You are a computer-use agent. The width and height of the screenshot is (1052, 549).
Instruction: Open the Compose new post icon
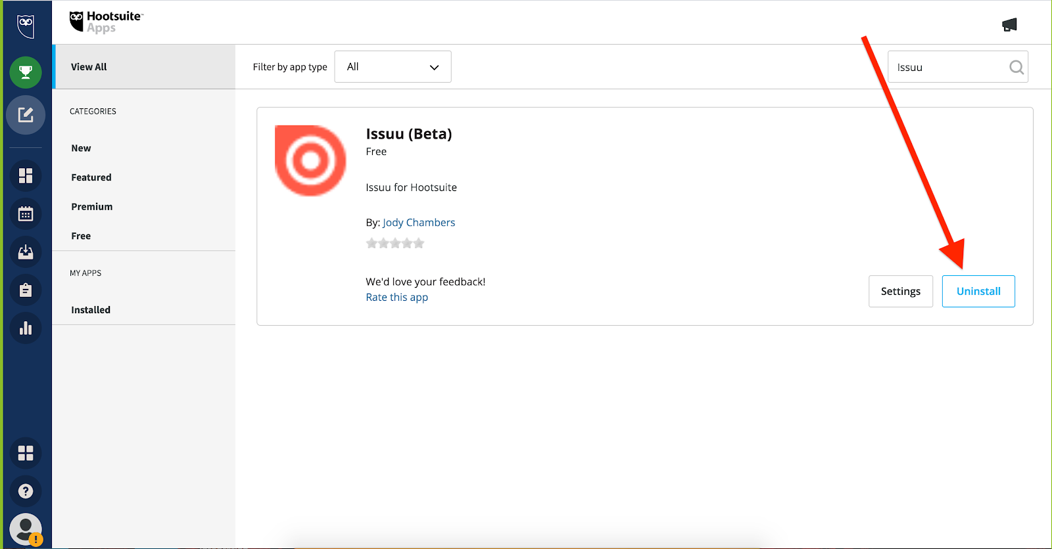coord(26,115)
